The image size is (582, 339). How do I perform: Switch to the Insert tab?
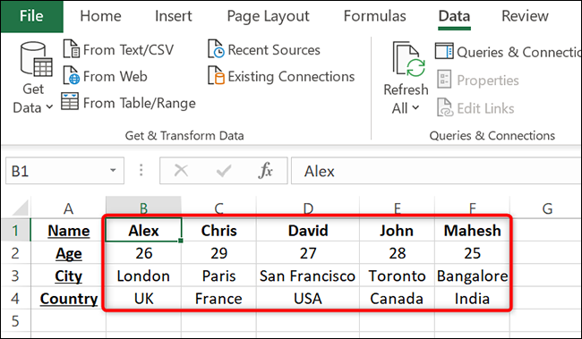(174, 16)
